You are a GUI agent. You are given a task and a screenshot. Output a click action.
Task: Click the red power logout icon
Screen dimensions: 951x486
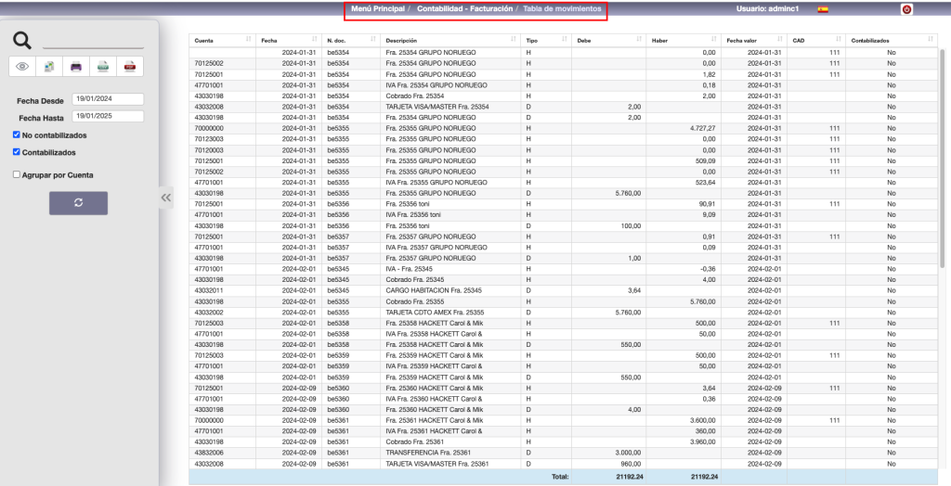906,9
